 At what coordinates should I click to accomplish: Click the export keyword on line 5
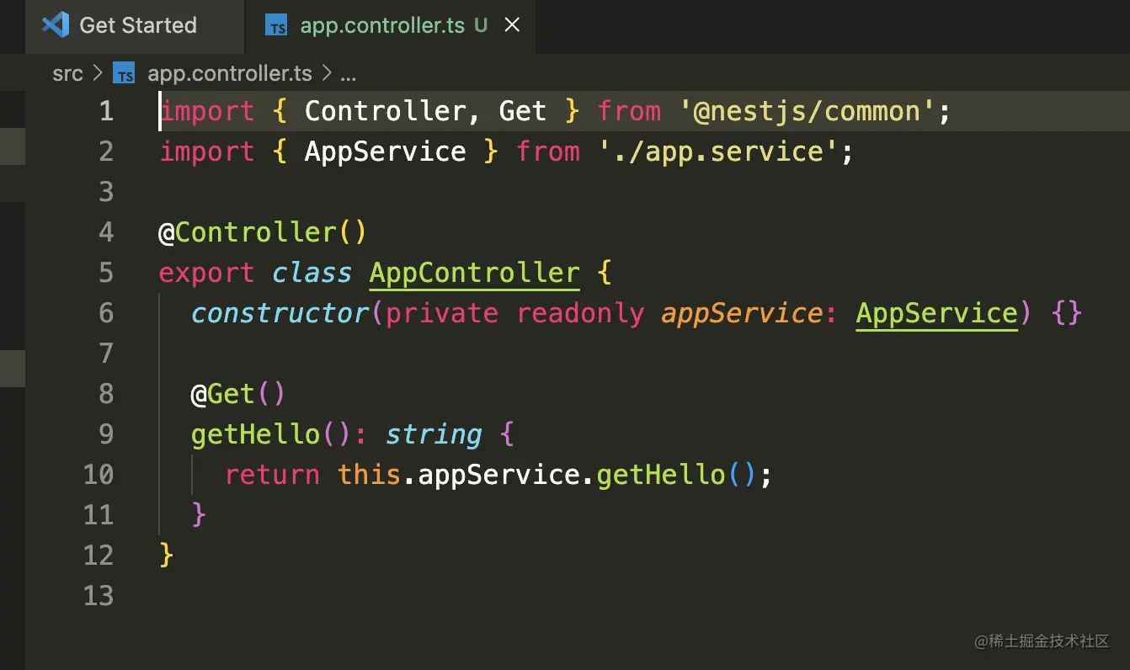pyautogui.click(x=207, y=273)
